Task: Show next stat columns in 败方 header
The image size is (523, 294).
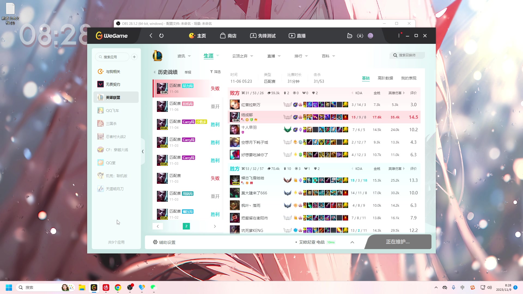Action: point(404,93)
